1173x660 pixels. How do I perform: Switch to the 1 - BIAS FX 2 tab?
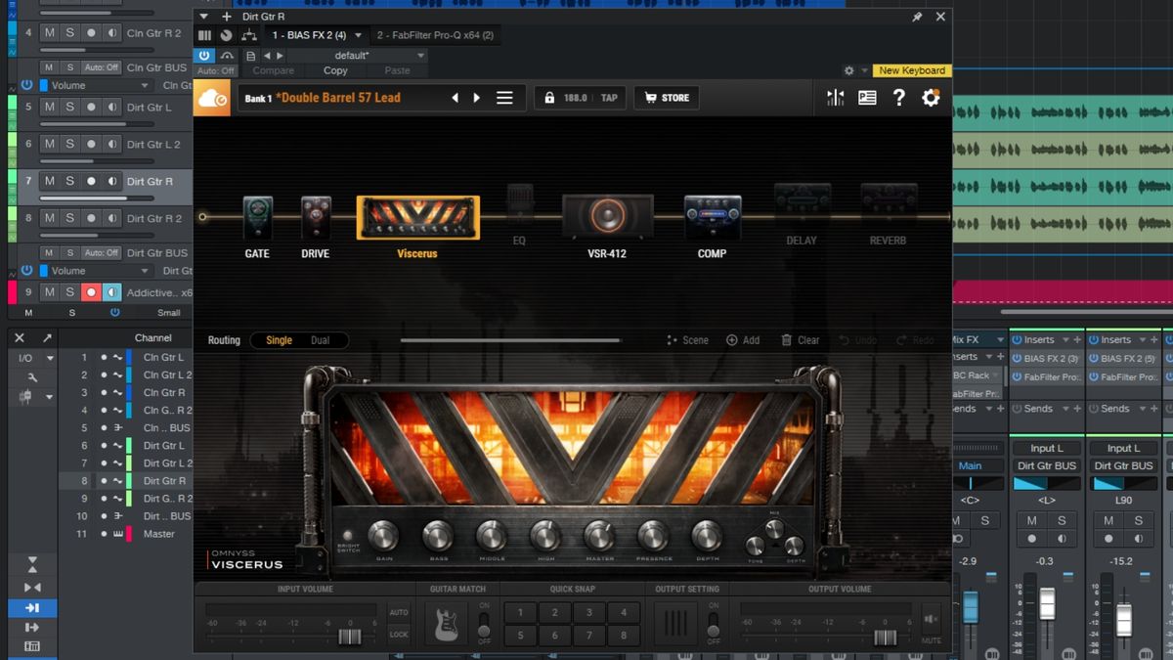(x=309, y=35)
